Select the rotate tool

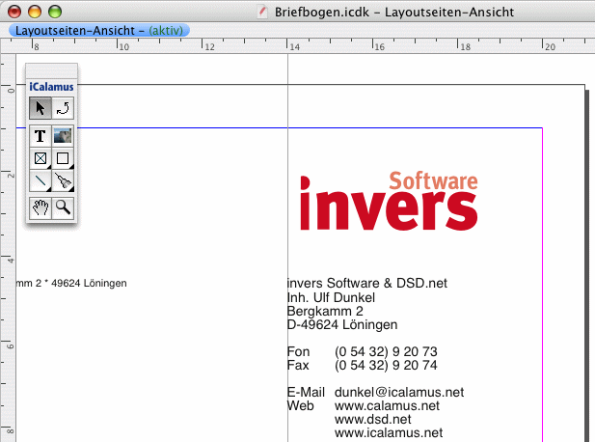pyautogui.click(x=63, y=108)
